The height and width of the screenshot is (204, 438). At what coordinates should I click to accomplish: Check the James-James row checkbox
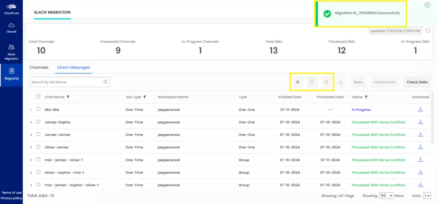38,134
